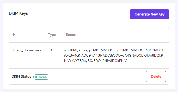This screenshot has height=92, width=178.
Task: Click the DKIM Keys heading
Action: tap(18, 13)
